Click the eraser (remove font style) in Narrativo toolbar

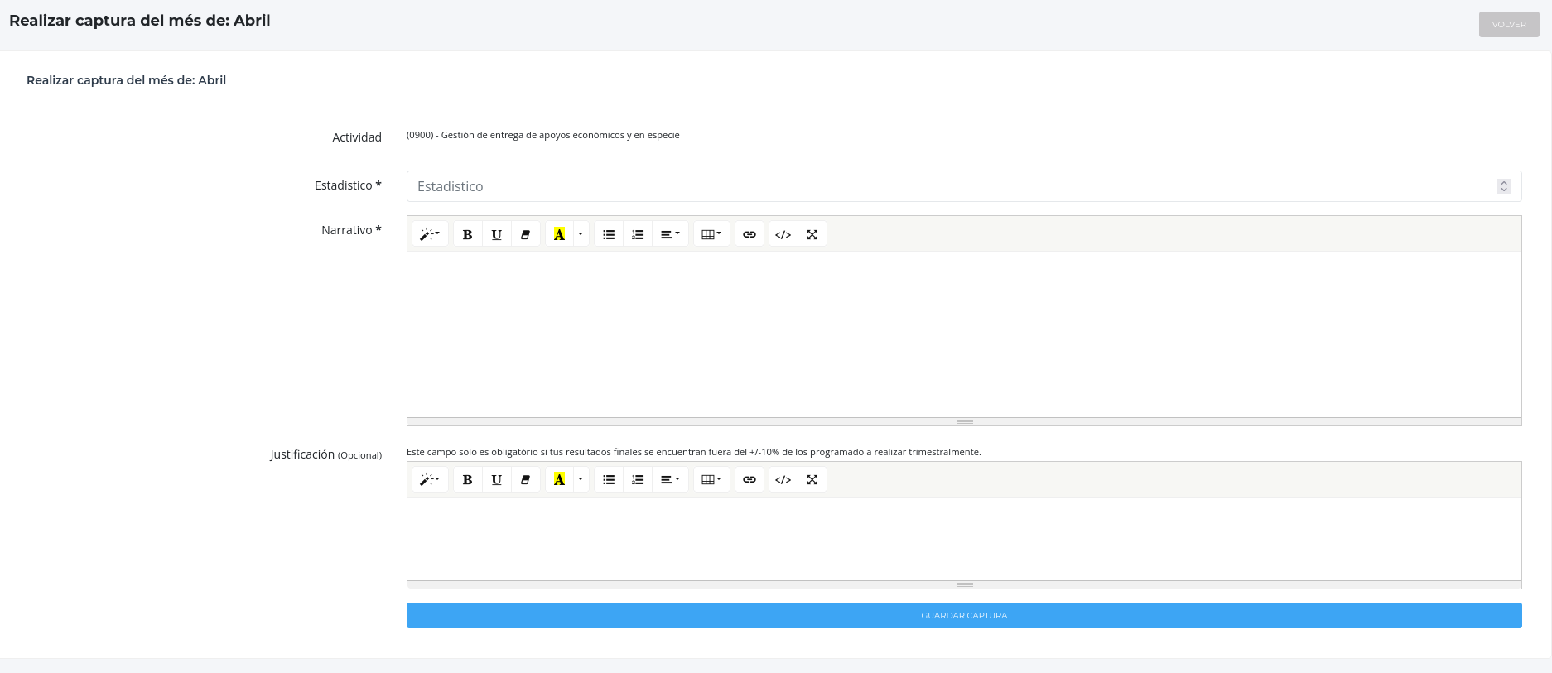[x=525, y=234]
